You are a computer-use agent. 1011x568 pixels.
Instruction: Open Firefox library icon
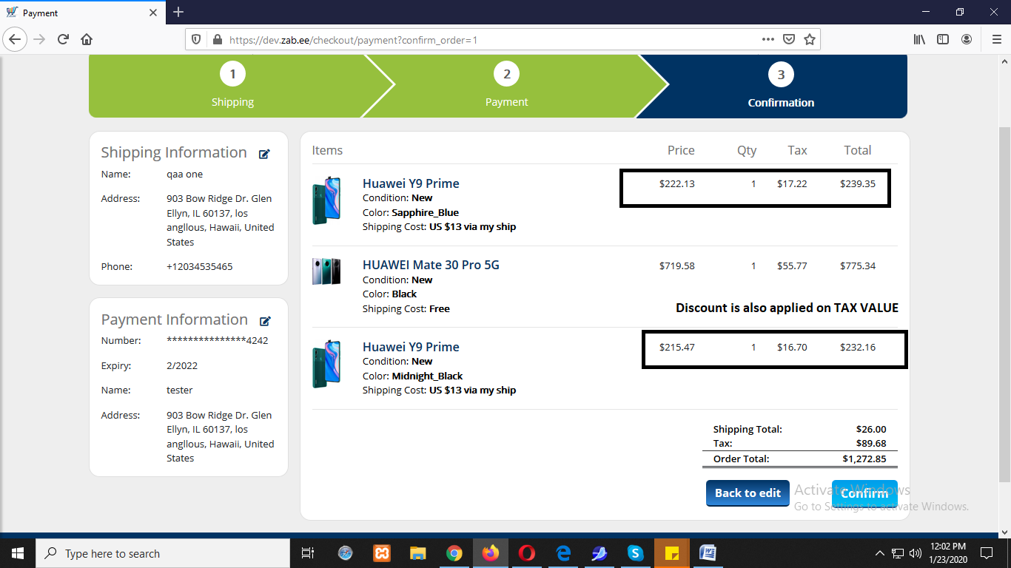tap(919, 39)
